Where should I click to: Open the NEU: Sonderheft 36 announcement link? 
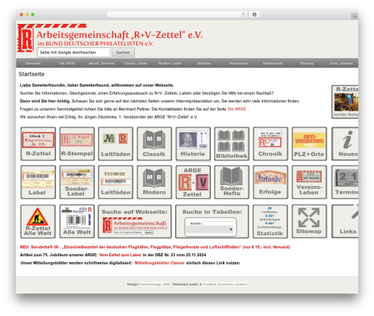click(155, 247)
